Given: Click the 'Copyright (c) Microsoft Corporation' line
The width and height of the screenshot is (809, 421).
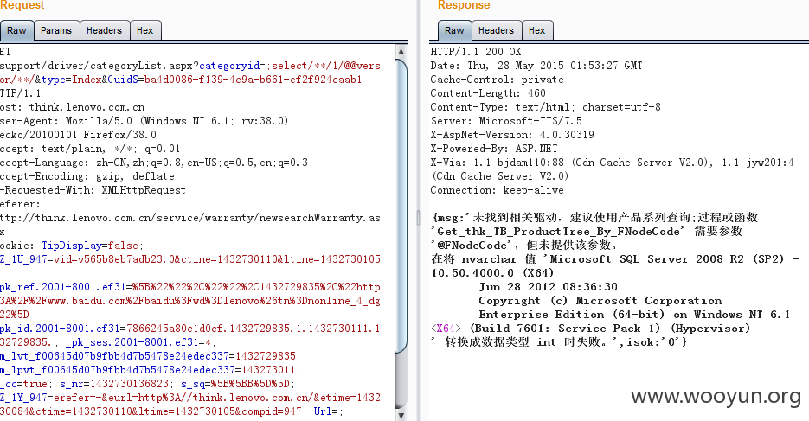Looking at the screenshot, I should click(600, 301).
